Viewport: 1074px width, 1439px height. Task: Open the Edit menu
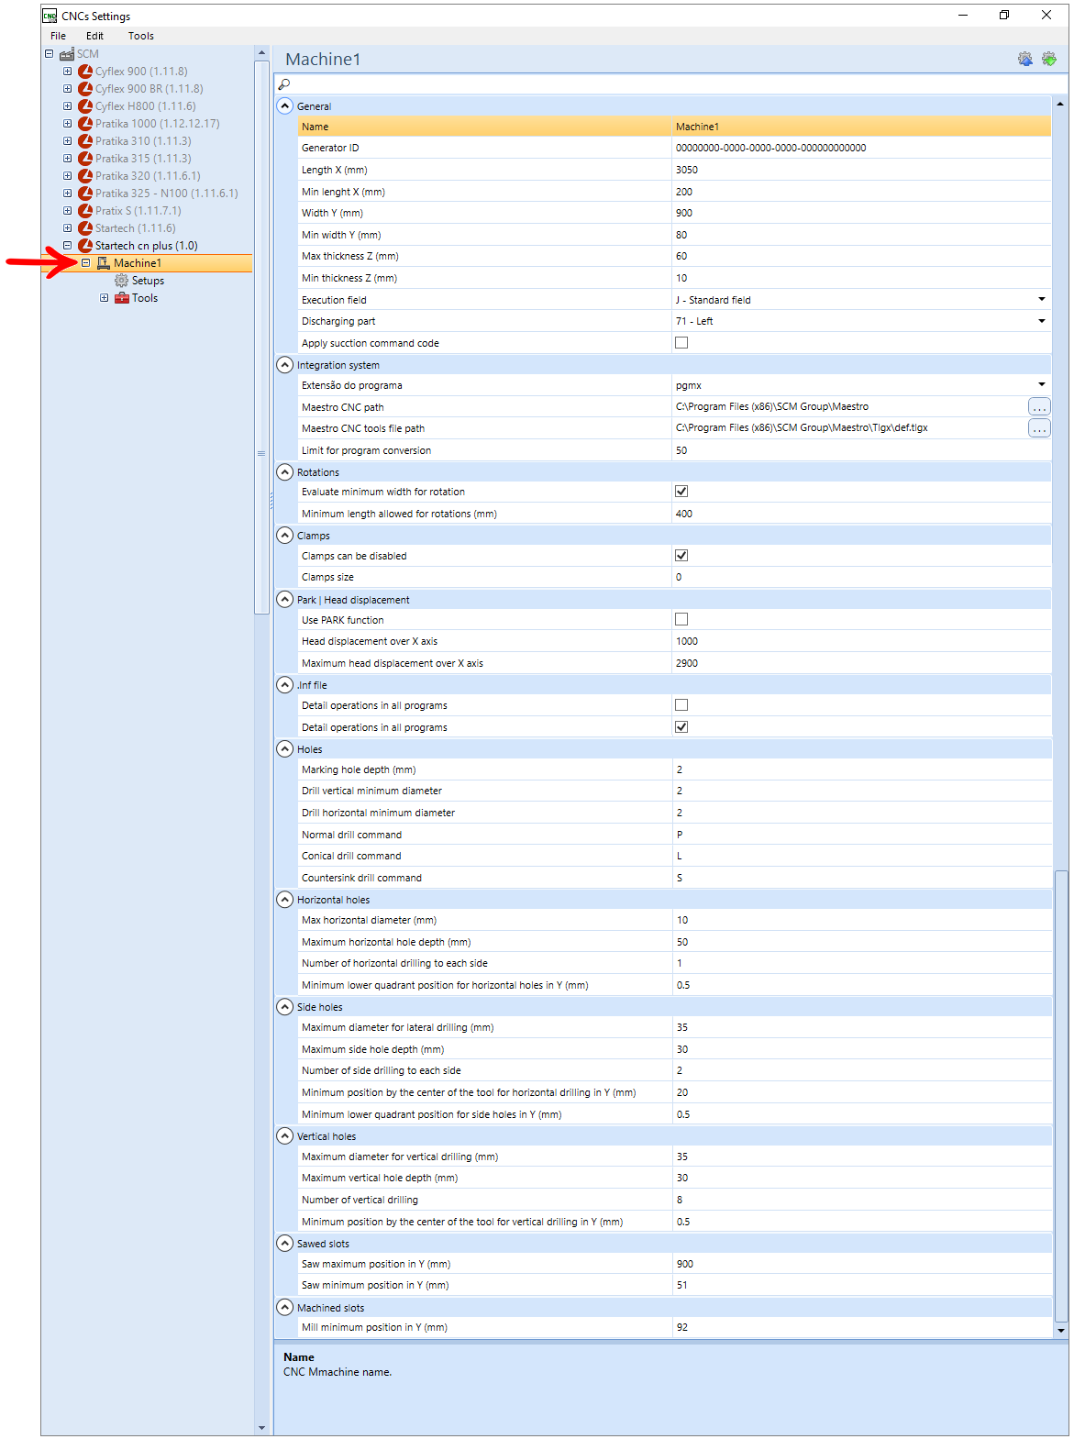[94, 36]
